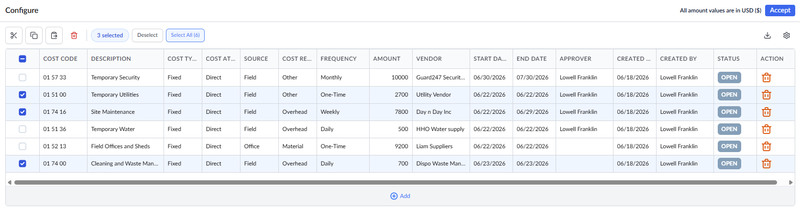The height and width of the screenshot is (209, 800).
Task: Click the Weekly frequency cell
Action: pyautogui.click(x=343, y=112)
